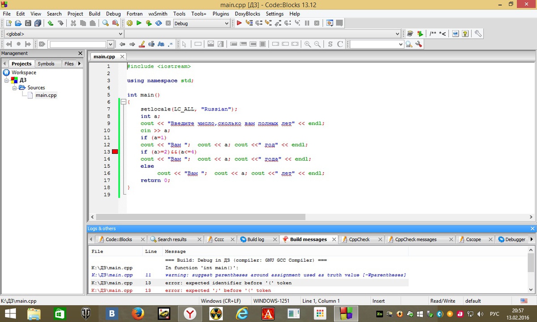Screen dimensions: 537x322
Task: Open the Build menu
Action: [x=94, y=14]
